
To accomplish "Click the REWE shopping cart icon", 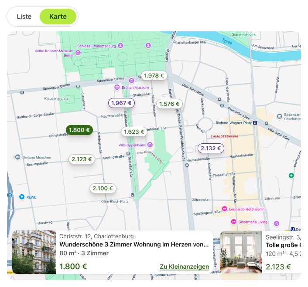I will click(x=21, y=197).
